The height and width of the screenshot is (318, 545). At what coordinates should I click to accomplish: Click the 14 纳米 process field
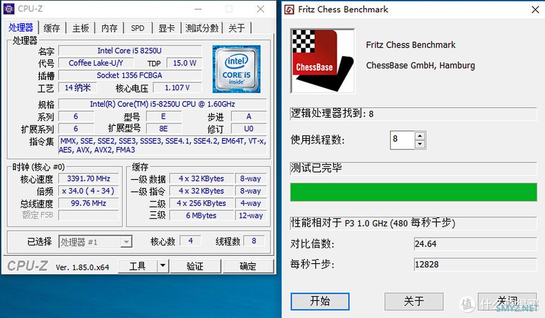[x=78, y=88]
